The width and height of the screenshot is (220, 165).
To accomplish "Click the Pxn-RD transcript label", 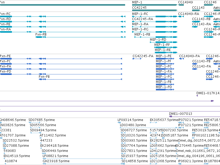I will (x=5, y=19).
